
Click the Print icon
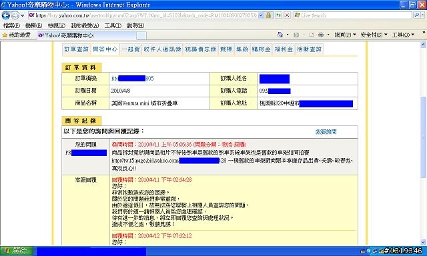(321, 35)
